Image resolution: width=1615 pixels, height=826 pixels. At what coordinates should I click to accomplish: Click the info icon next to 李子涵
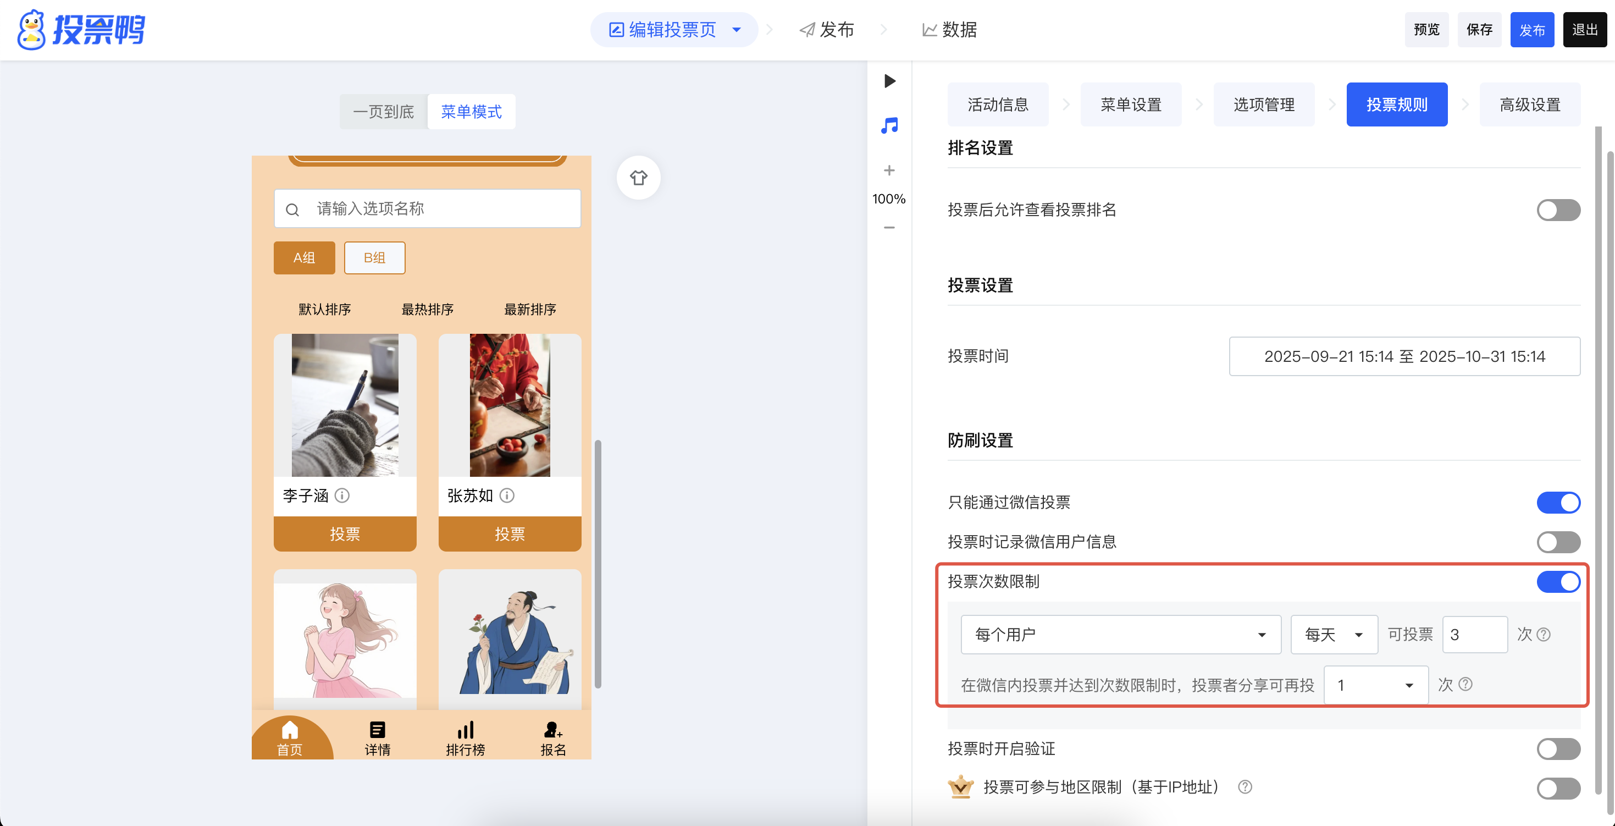(342, 495)
